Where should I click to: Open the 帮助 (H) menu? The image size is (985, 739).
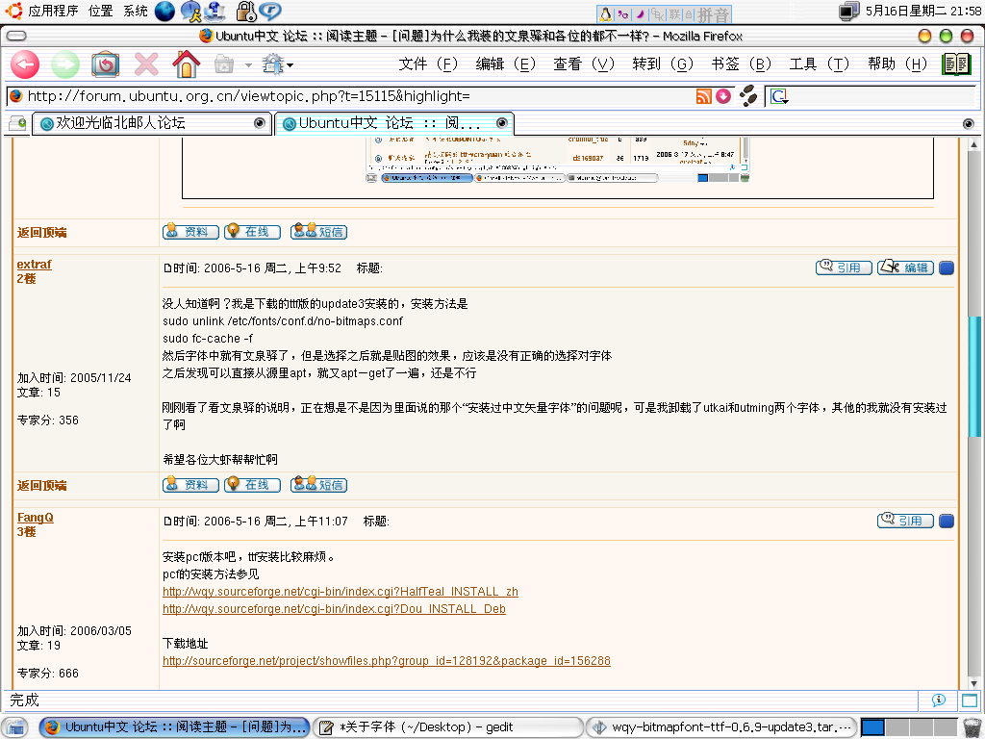897,64
